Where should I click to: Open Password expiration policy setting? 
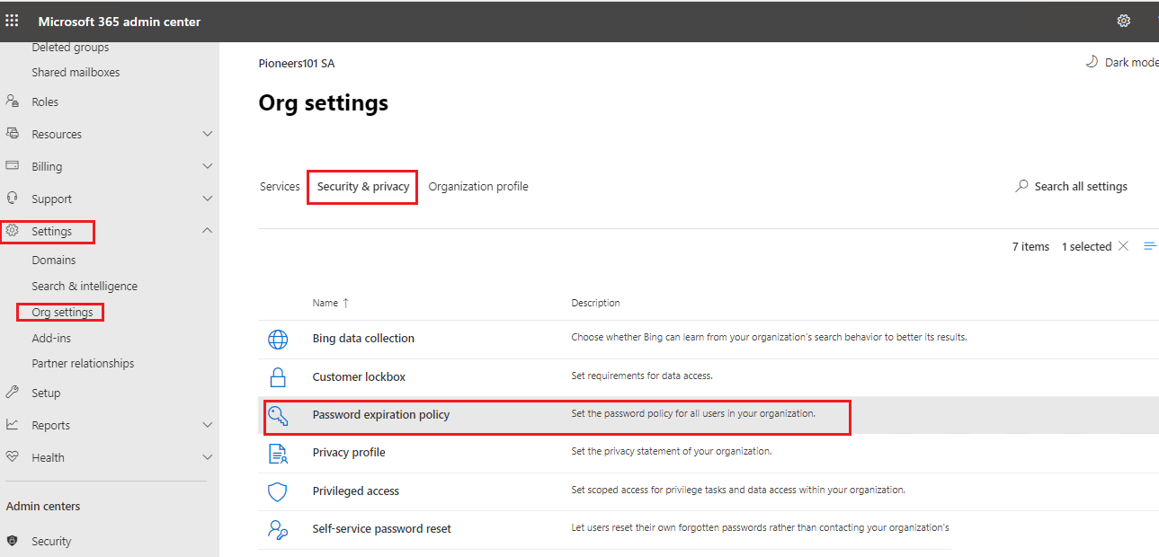click(381, 415)
